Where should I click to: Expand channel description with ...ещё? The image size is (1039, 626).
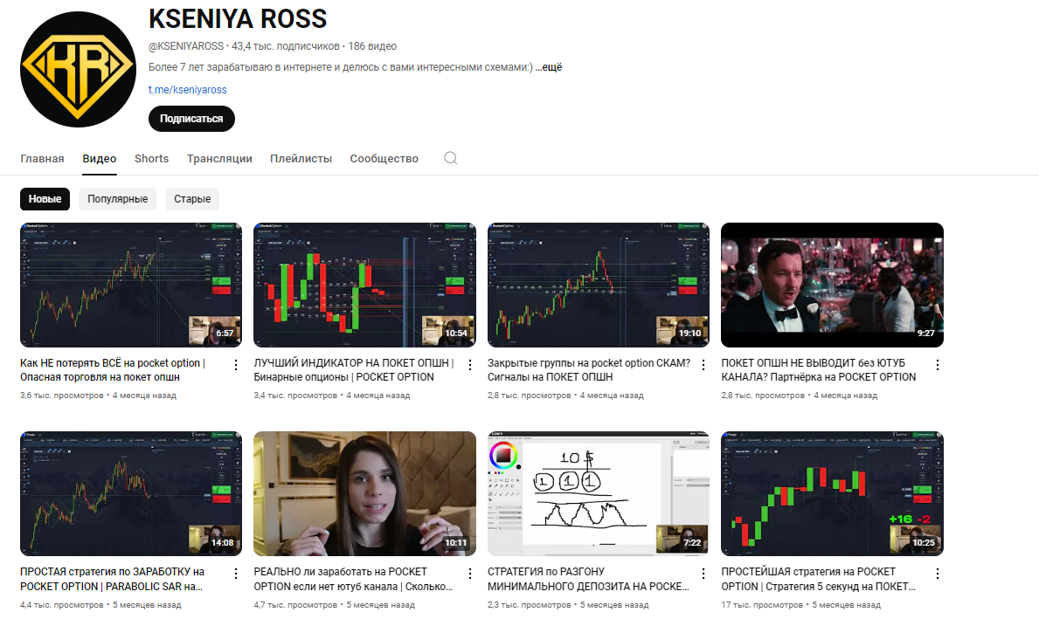tap(549, 67)
